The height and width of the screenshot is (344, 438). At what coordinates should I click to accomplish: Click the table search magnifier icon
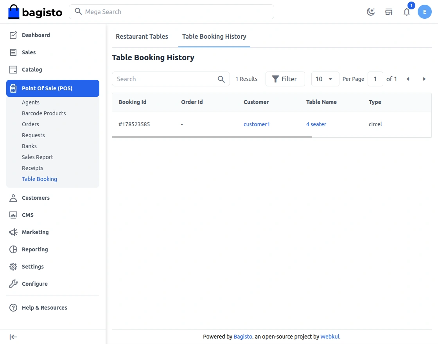point(221,79)
